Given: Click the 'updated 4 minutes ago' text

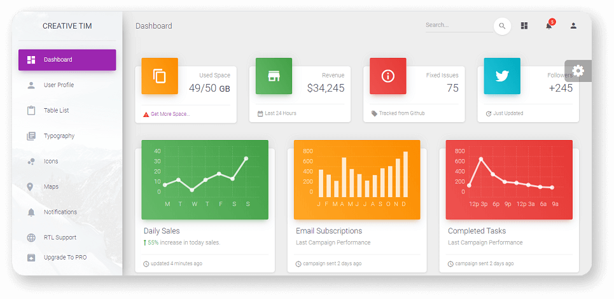Looking at the screenshot, I should (177, 264).
